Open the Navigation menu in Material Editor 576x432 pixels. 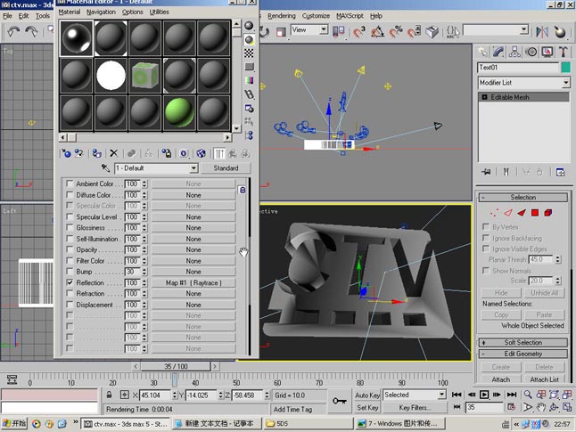101,12
